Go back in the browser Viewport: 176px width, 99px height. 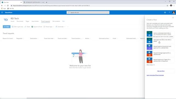[2, 5]
